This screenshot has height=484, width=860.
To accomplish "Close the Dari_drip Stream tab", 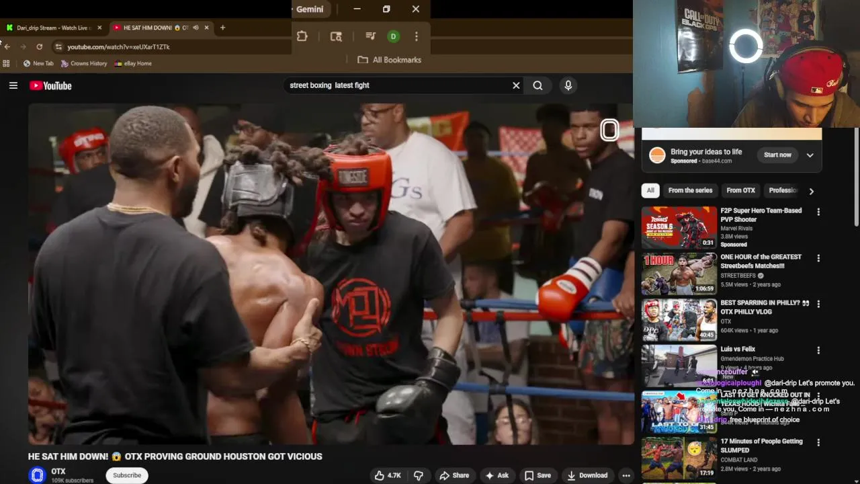I will pos(99,28).
